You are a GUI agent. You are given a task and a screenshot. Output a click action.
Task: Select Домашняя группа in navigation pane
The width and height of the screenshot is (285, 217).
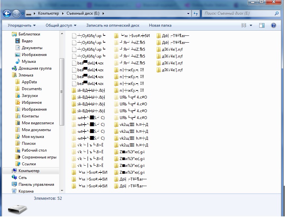(35, 68)
